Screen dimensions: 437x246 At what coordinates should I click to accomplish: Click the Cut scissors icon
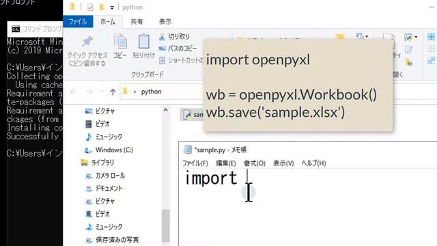(x=162, y=37)
